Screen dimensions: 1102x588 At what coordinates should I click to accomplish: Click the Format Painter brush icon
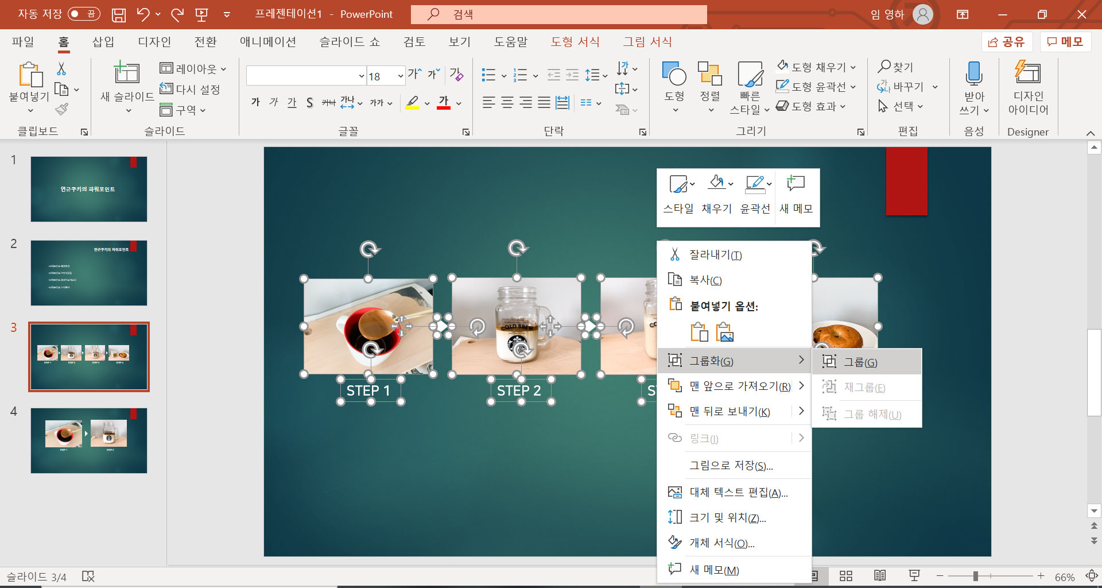(61, 109)
